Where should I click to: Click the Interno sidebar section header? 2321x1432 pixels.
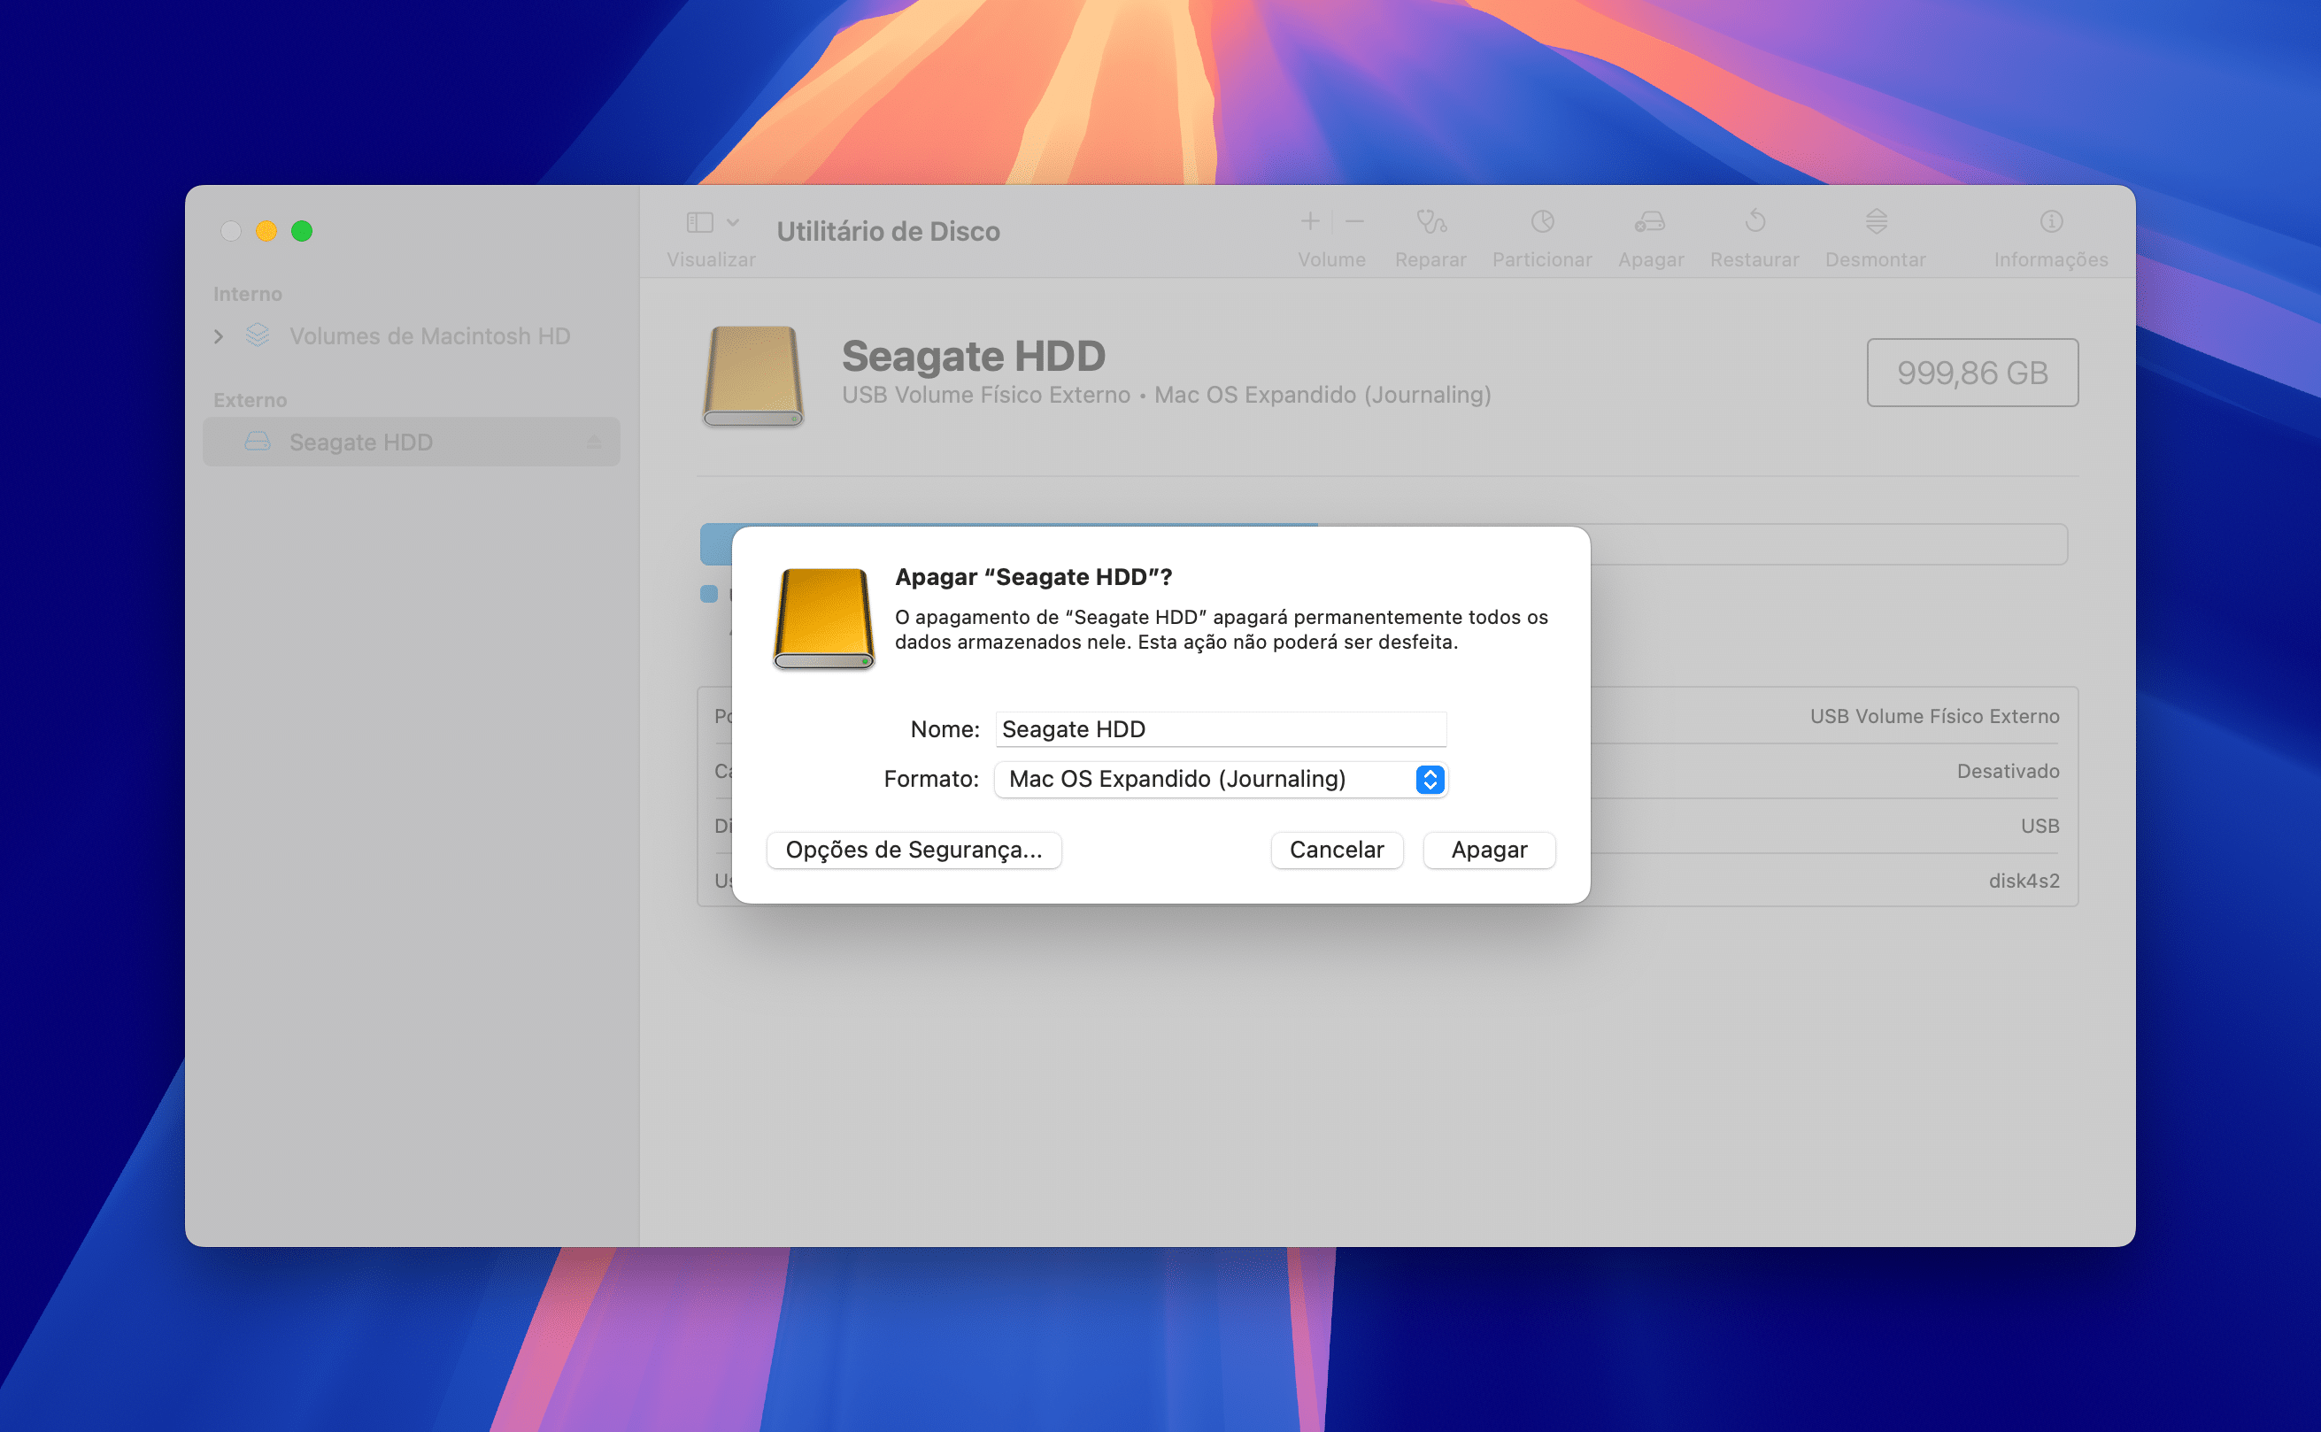[x=247, y=294]
